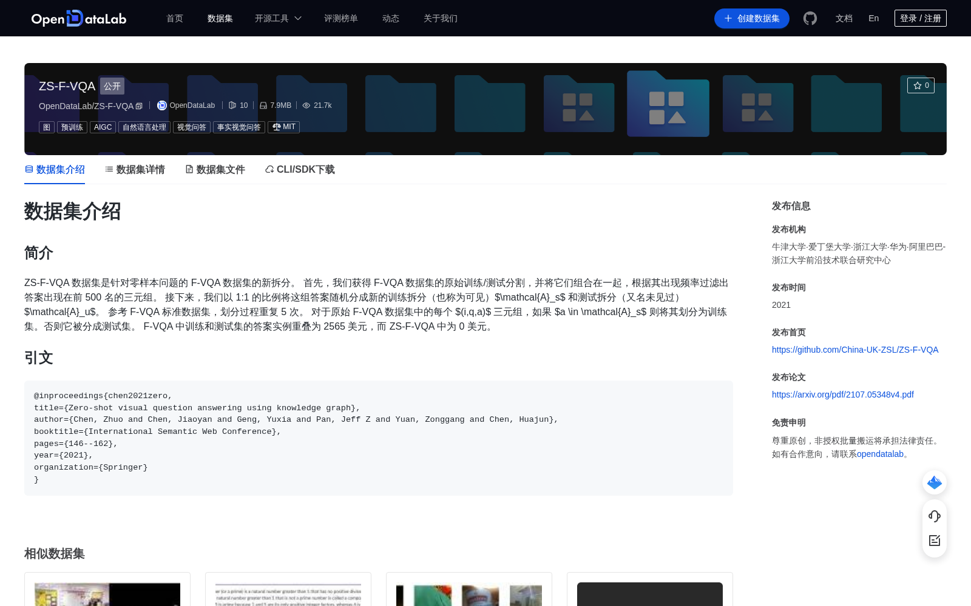Click the ZS-F-VQA dataset title

tap(67, 86)
